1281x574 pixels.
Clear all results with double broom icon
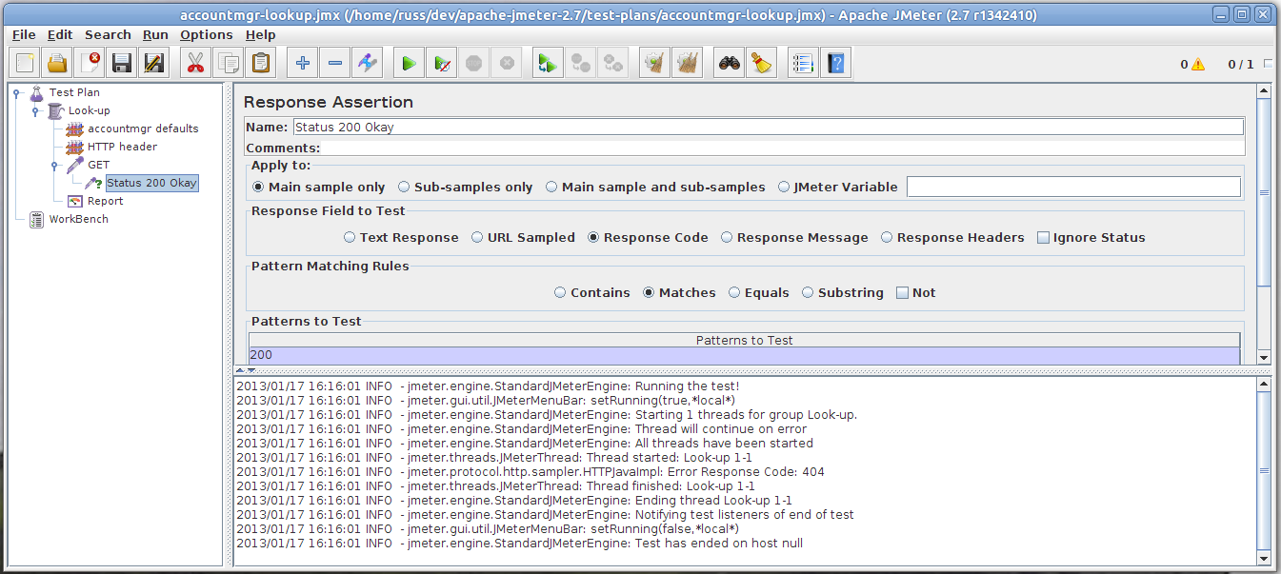(x=688, y=64)
